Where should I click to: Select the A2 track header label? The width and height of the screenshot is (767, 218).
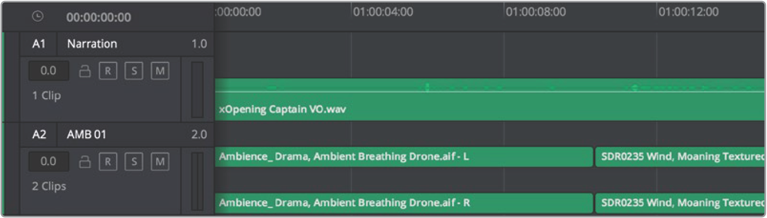(x=38, y=134)
